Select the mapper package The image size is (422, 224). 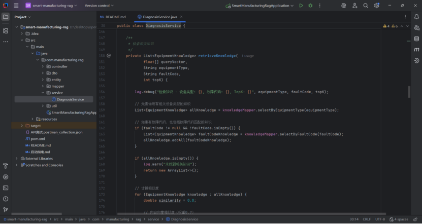[x=55, y=86]
